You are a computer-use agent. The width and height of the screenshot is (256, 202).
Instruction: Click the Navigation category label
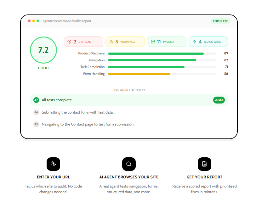click(97, 60)
